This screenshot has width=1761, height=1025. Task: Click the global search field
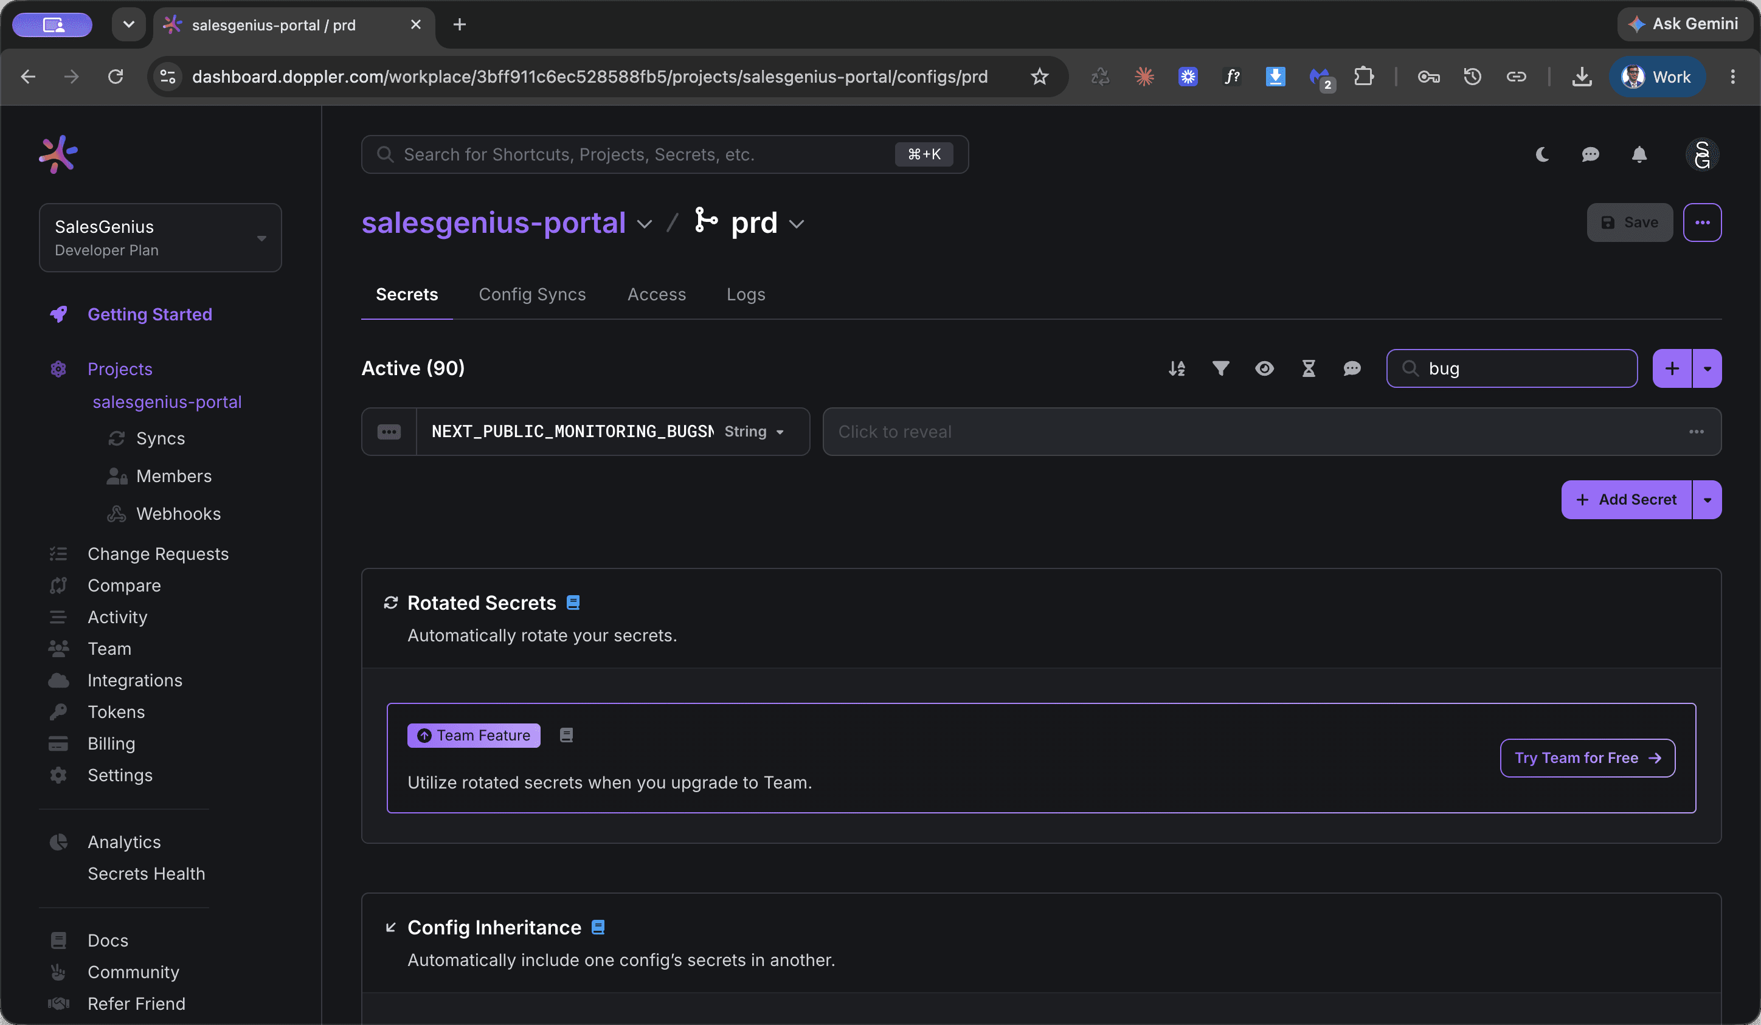(665, 154)
